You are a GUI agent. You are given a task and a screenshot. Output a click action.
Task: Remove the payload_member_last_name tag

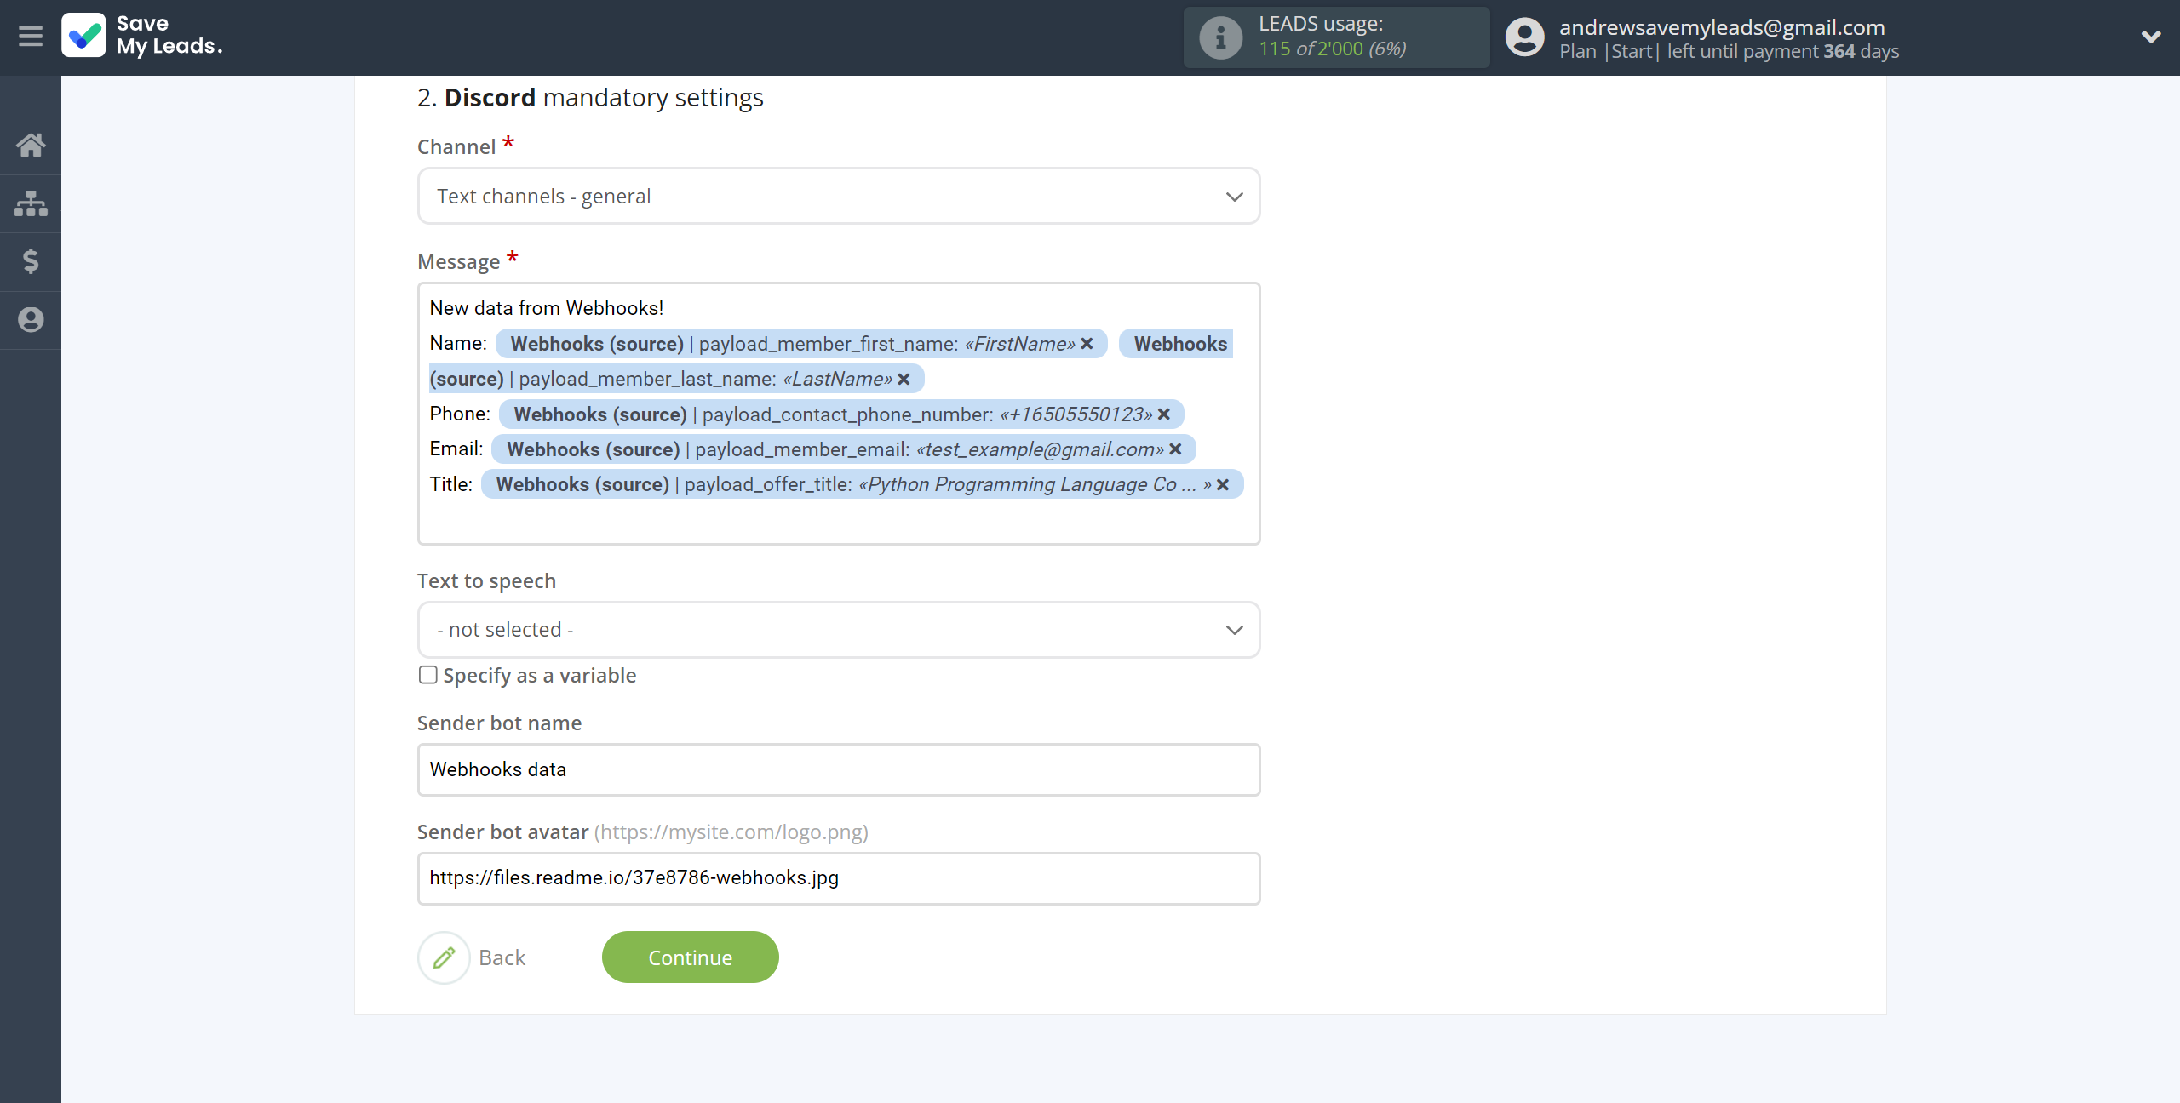904,379
